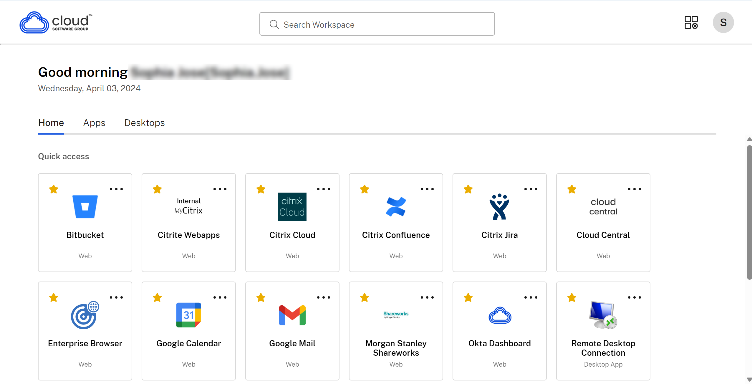
Task: Switch to the Home tab
Action: [x=51, y=123]
